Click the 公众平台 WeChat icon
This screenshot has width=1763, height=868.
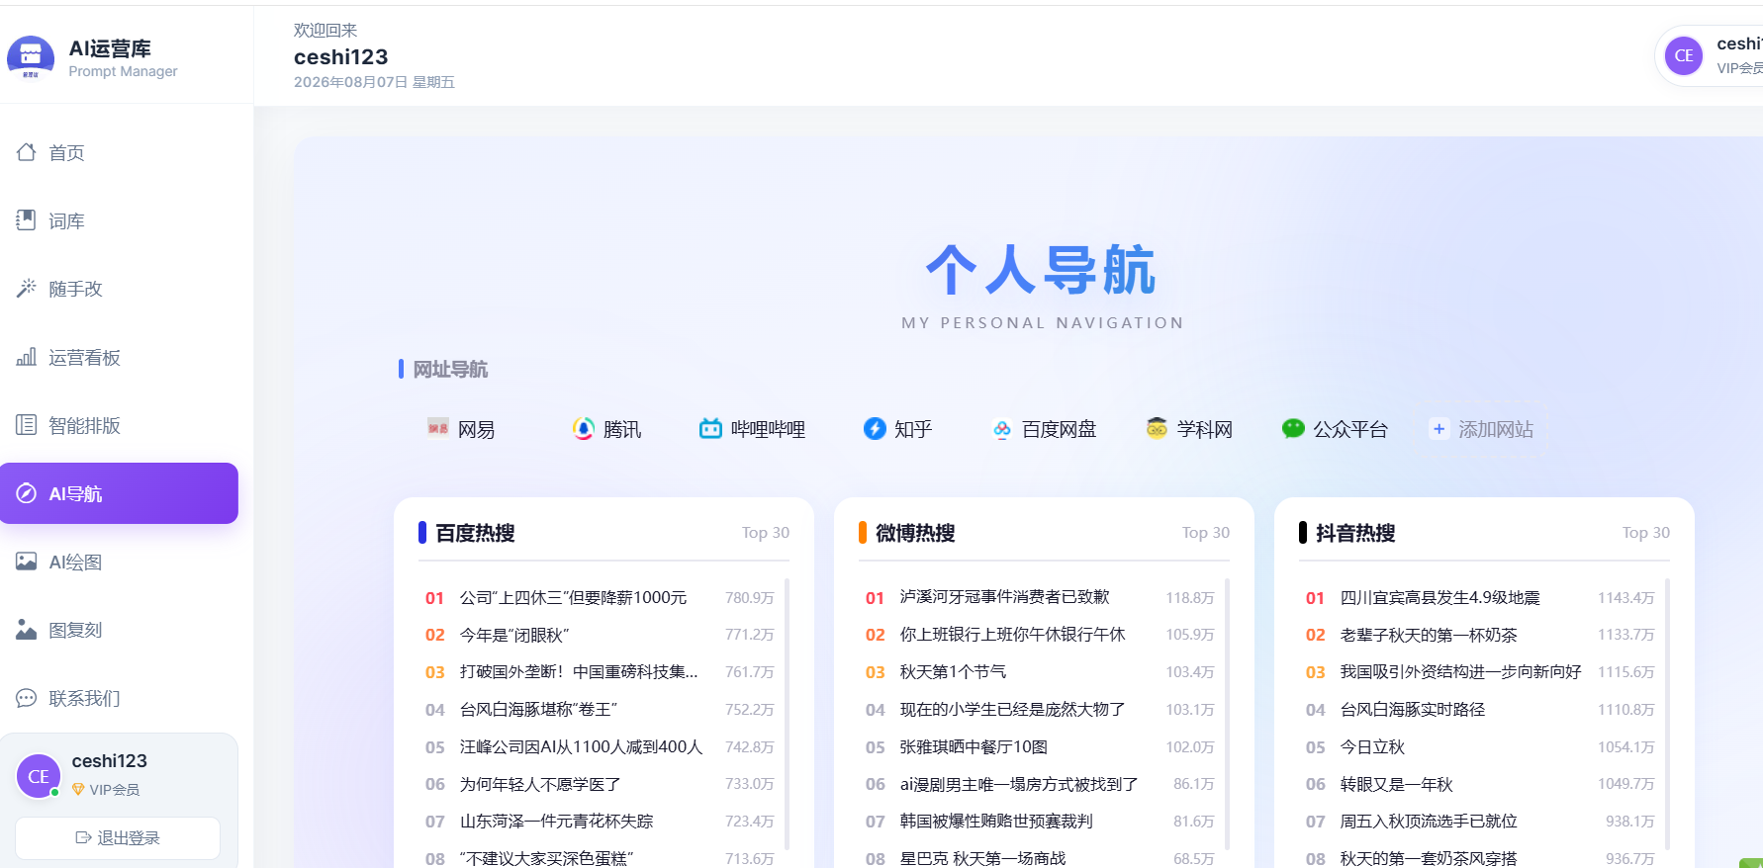[1293, 428]
